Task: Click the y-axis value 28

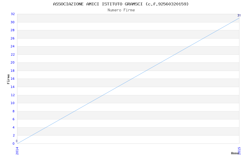Action: (x=13, y=30)
